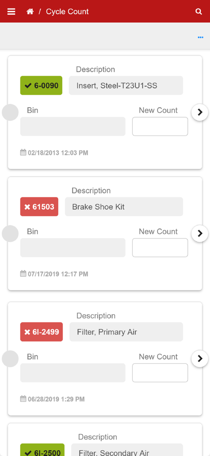The width and height of the screenshot is (210, 456).
Task: Click the Cycle Count breadcrumb label
Action: [67, 12]
